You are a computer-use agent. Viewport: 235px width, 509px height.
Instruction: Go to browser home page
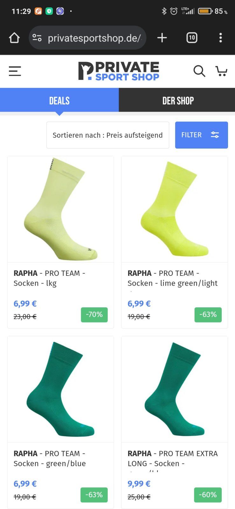(x=14, y=38)
